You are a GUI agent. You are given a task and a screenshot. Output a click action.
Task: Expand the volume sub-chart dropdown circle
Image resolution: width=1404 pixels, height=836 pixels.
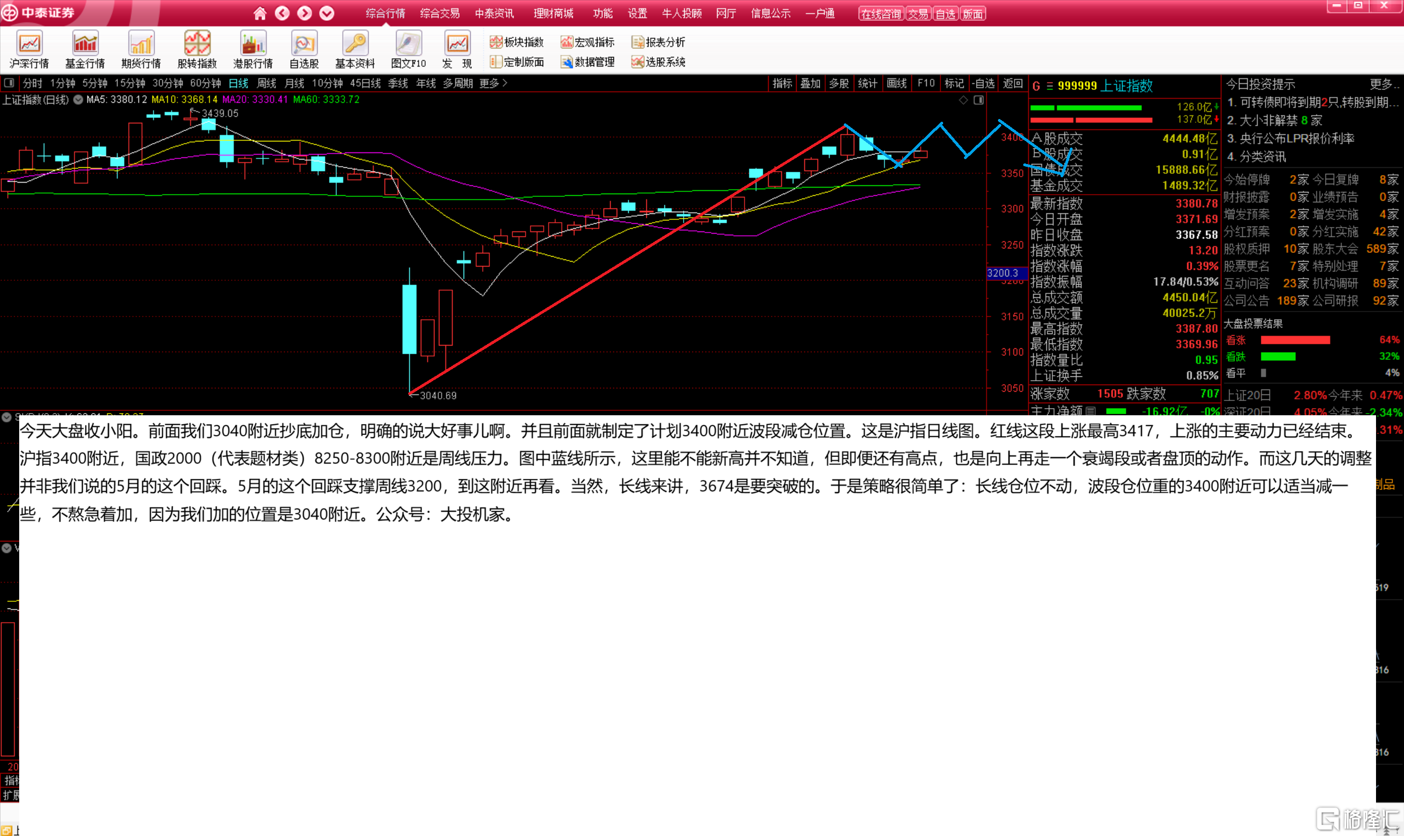pyautogui.click(x=7, y=547)
